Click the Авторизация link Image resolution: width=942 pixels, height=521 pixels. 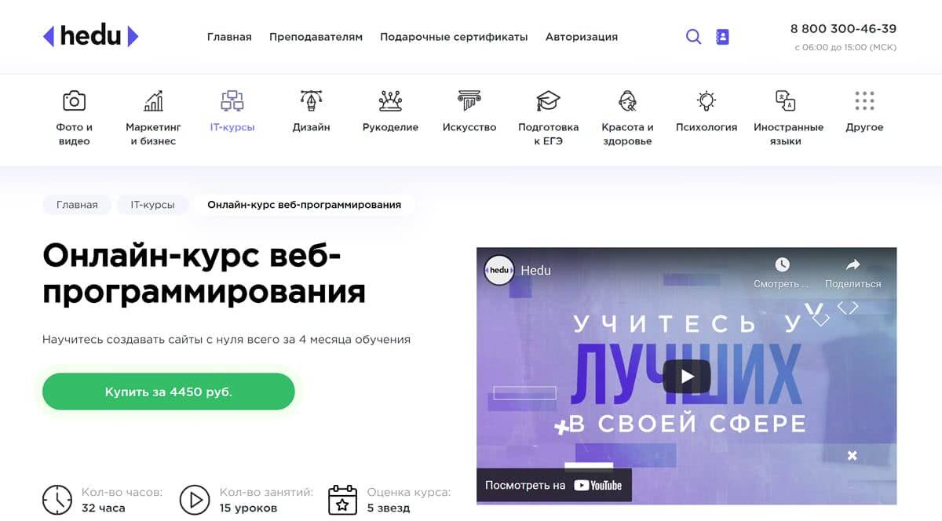(582, 37)
